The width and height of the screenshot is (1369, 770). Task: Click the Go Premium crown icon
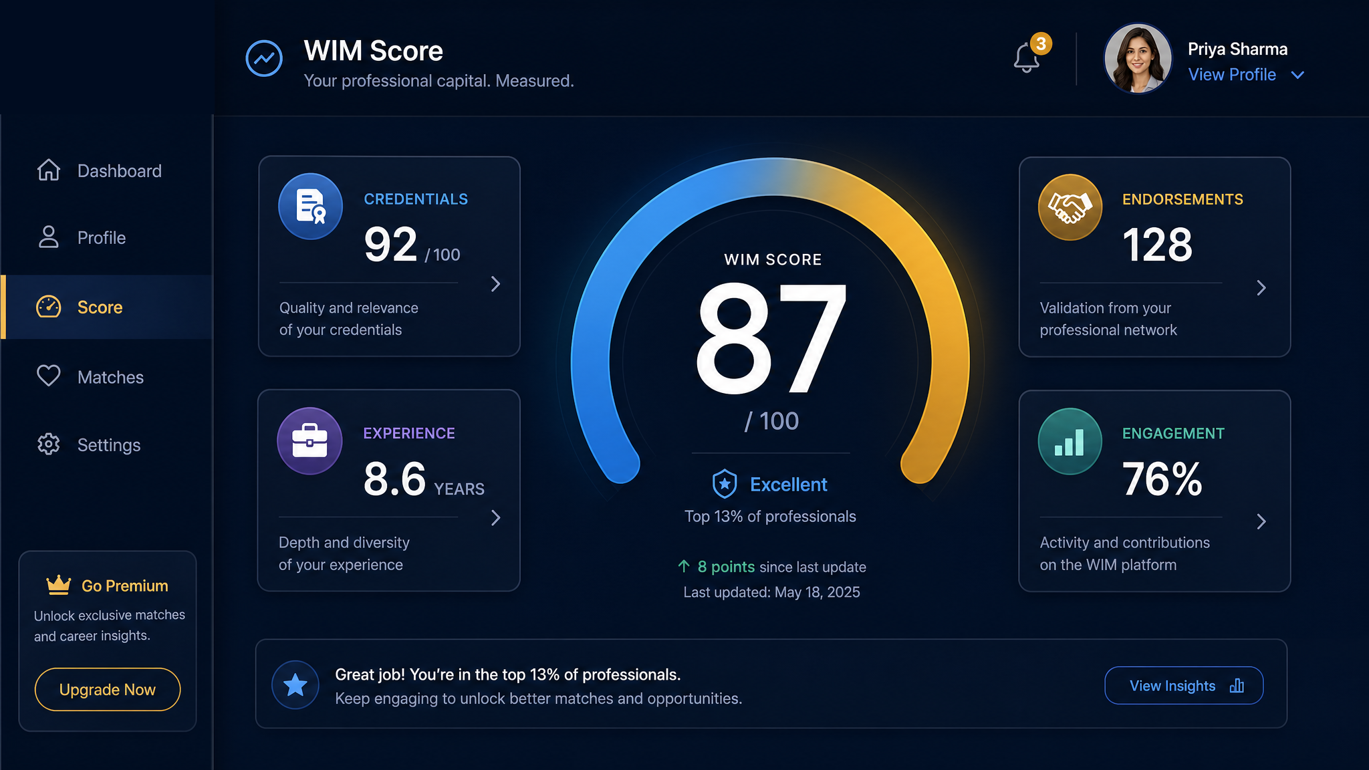59,585
